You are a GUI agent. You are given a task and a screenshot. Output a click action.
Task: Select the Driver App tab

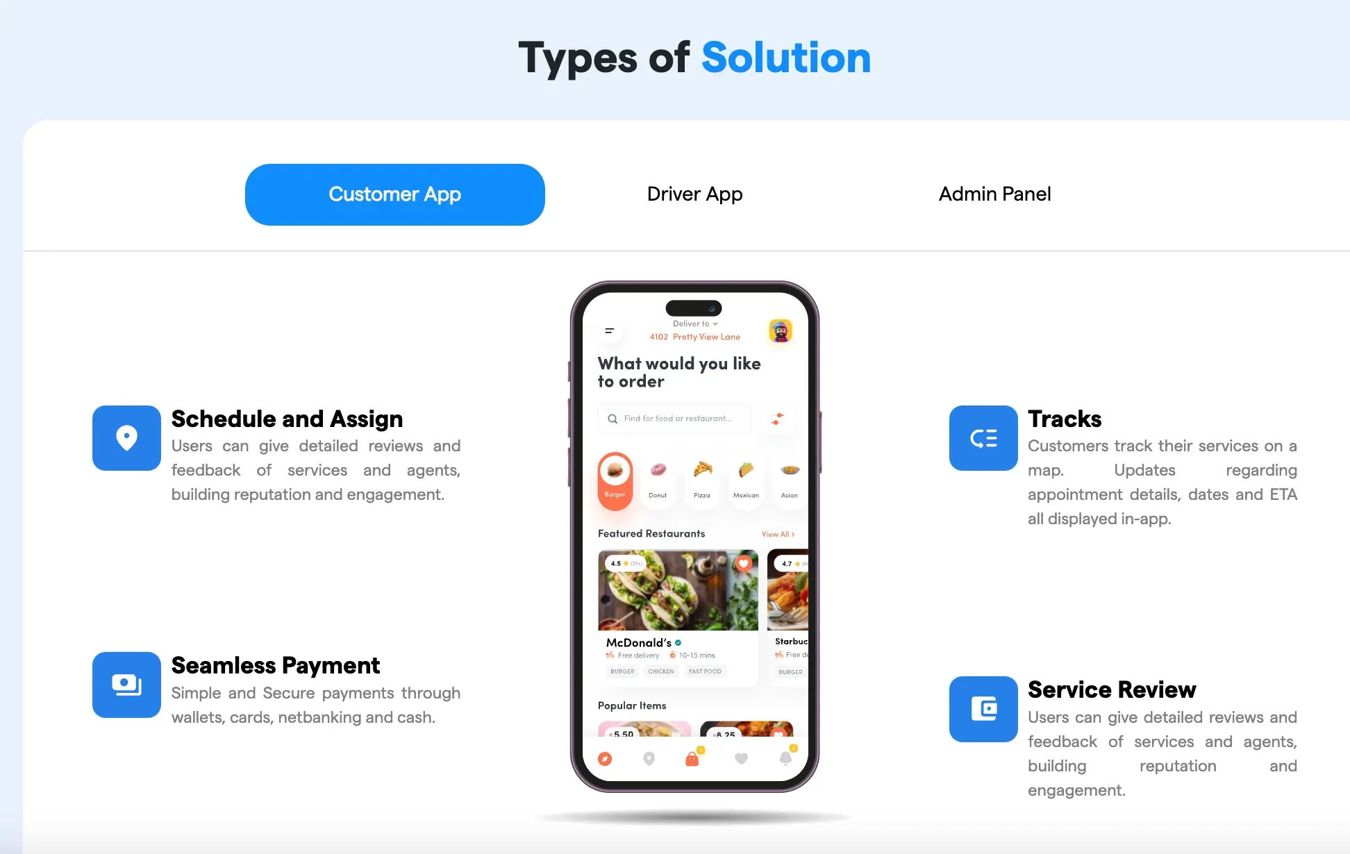pos(694,194)
